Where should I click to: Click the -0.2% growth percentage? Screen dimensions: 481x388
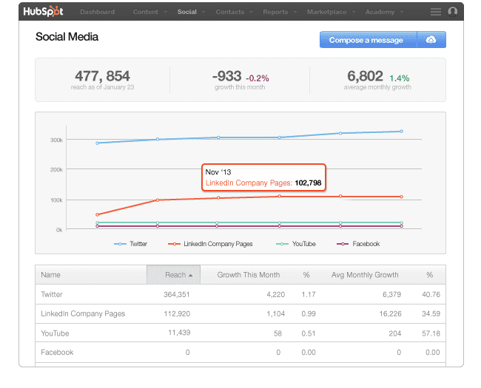(x=258, y=78)
